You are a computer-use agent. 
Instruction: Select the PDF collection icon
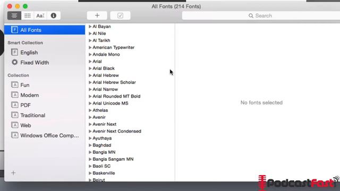coord(14,105)
